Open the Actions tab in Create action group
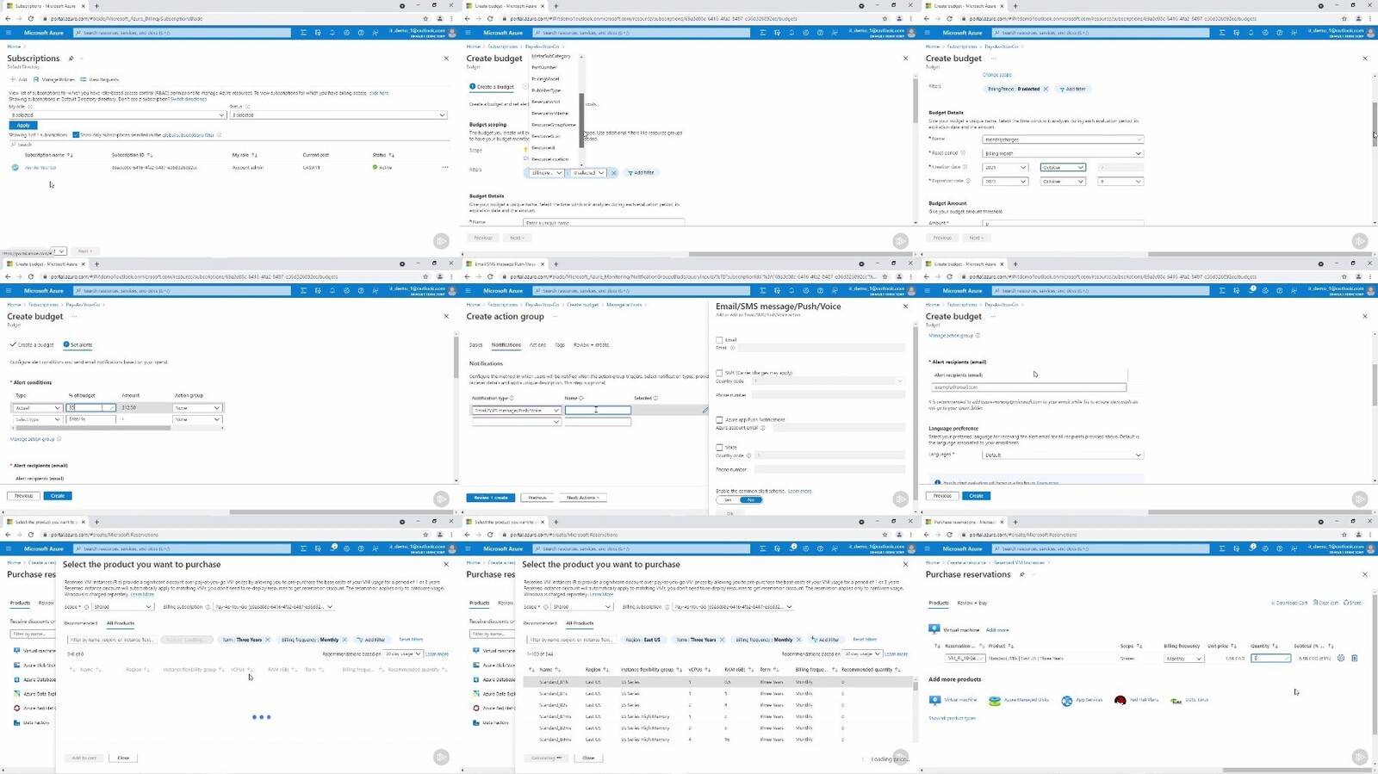The width and height of the screenshot is (1378, 774). click(537, 344)
